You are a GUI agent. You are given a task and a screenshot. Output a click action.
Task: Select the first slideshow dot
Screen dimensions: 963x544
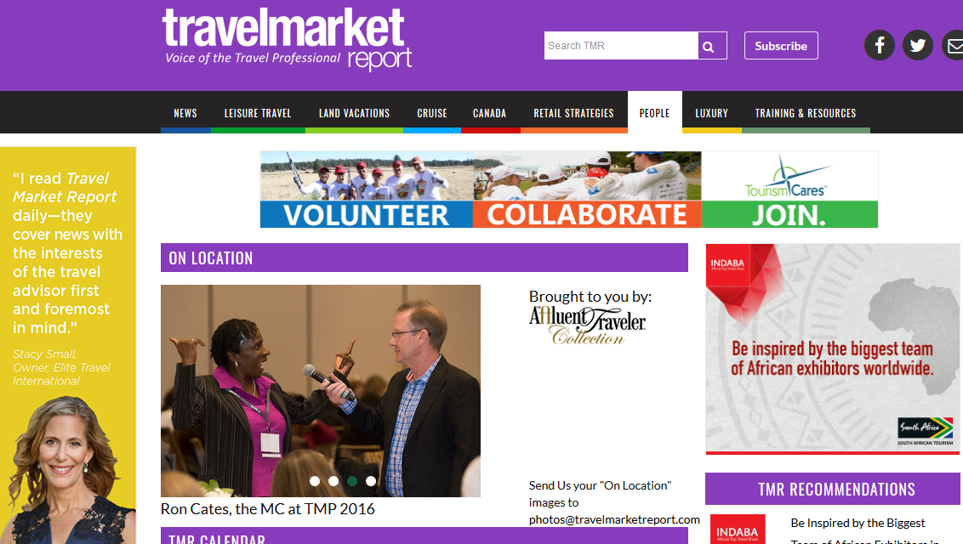315,481
